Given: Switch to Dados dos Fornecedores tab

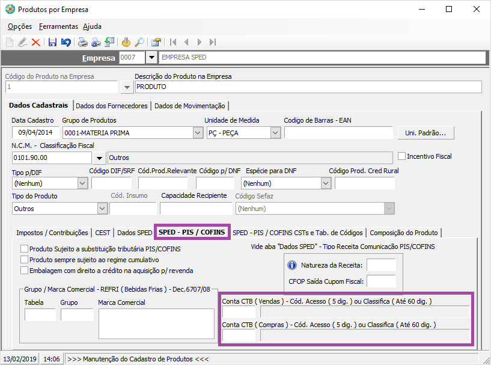Looking at the screenshot, I should tap(112, 106).
